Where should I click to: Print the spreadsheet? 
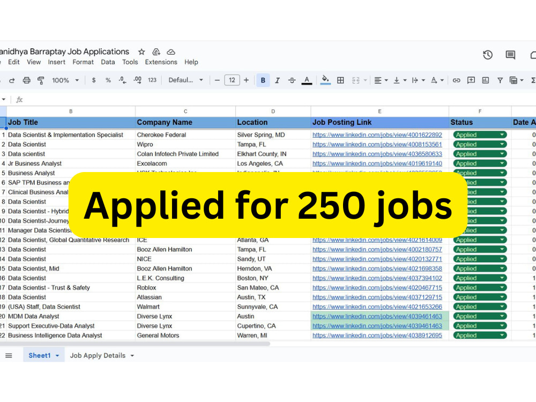pyautogui.click(x=26, y=80)
